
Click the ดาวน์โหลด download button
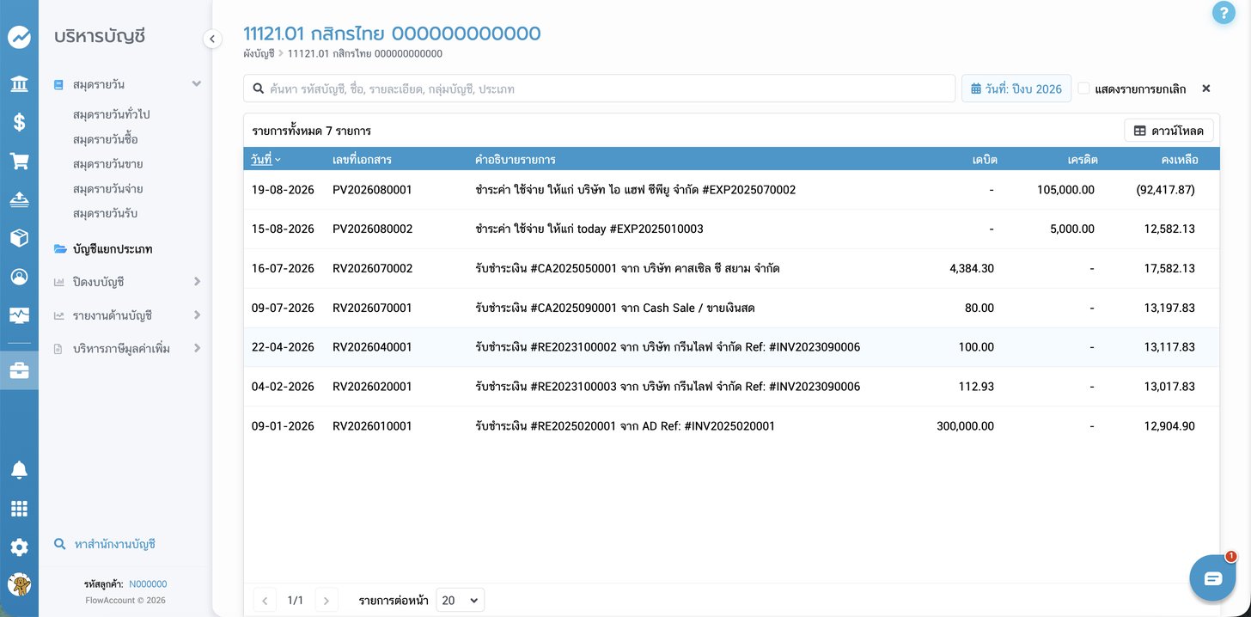click(x=1169, y=131)
